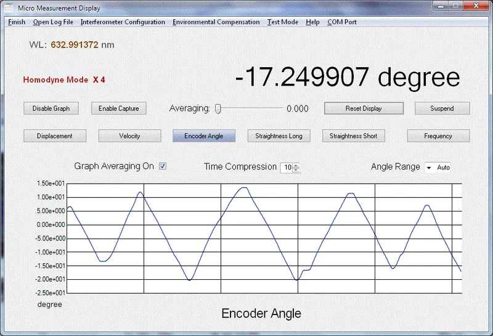Select the Velocity measurement mode
This screenshot has height=336, width=493.
(x=129, y=136)
